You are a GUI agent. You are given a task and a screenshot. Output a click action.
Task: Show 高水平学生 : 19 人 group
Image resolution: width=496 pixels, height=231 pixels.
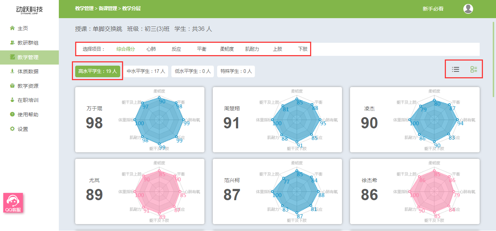(98, 71)
